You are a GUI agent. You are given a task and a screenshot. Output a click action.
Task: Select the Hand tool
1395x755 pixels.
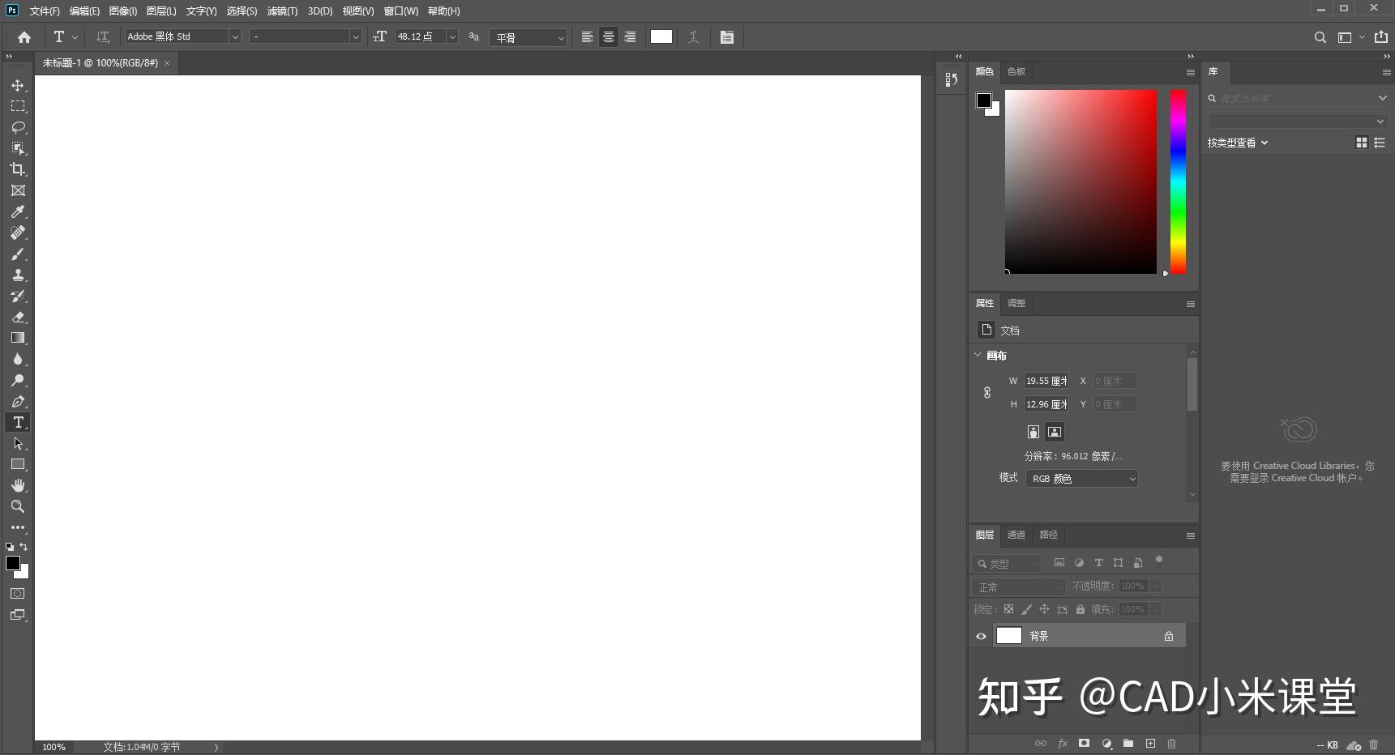(18, 485)
